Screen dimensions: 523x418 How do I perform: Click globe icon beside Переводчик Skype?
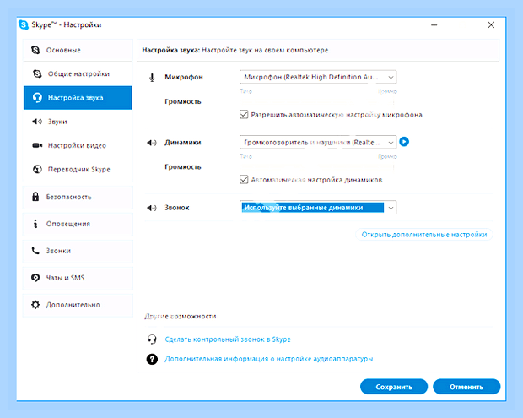[37, 169]
